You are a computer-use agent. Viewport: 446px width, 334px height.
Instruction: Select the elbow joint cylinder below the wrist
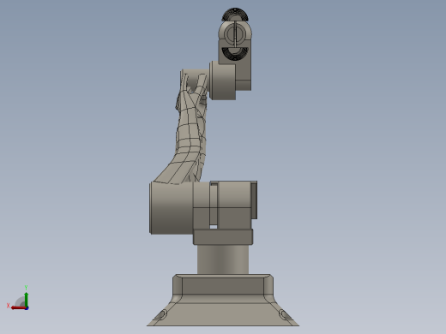[223, 81]
